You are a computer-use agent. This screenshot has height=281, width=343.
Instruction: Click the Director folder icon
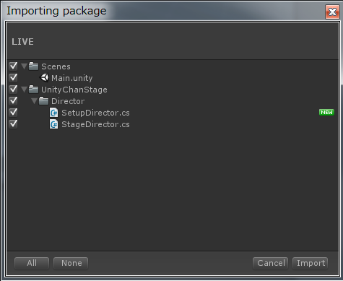click(x=43, y=101)
